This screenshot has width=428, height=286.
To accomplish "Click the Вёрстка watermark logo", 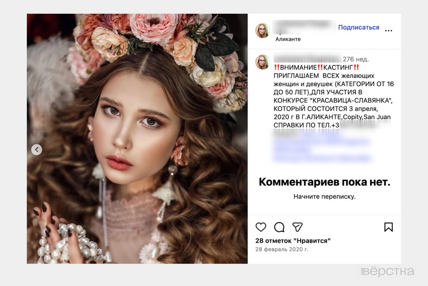I will 387,271.
